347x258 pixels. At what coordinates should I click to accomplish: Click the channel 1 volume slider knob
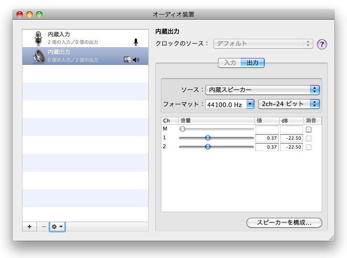click(x=208, y=138)
